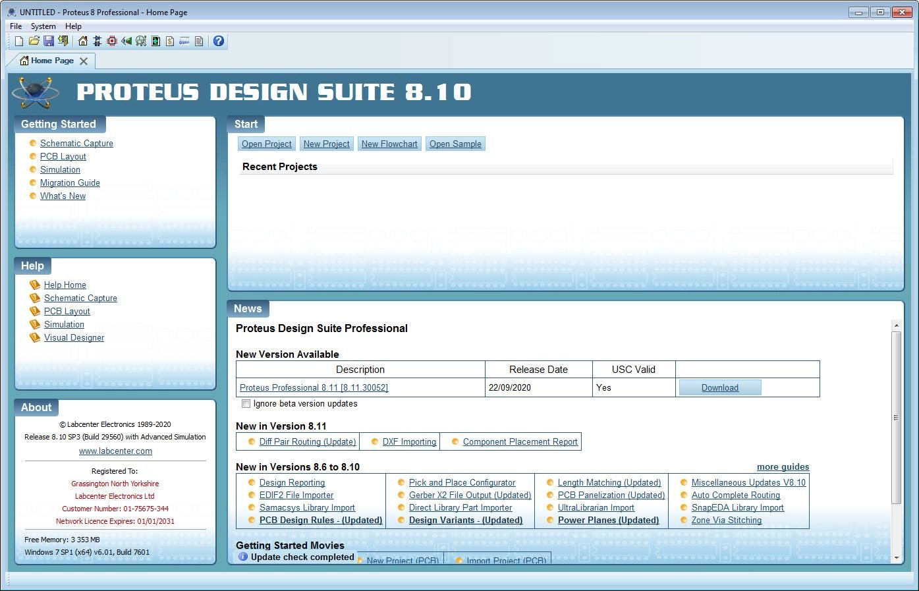Open Miscellaneous Updates V8.10 link

tap(748, 483)
